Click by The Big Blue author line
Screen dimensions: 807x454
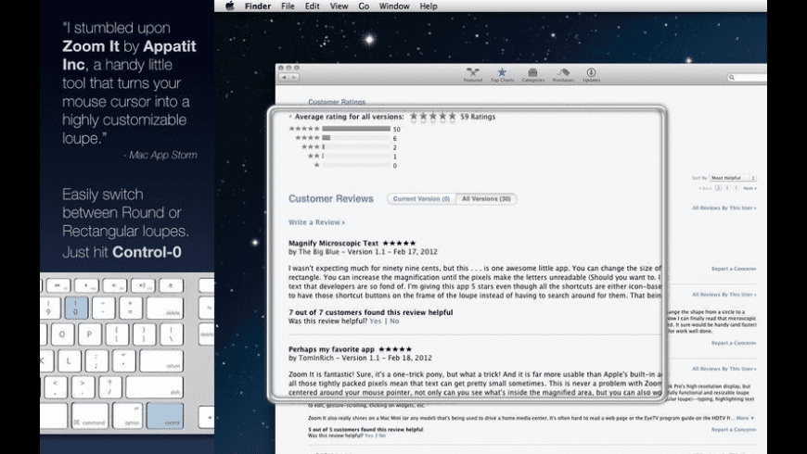point(363,251)
